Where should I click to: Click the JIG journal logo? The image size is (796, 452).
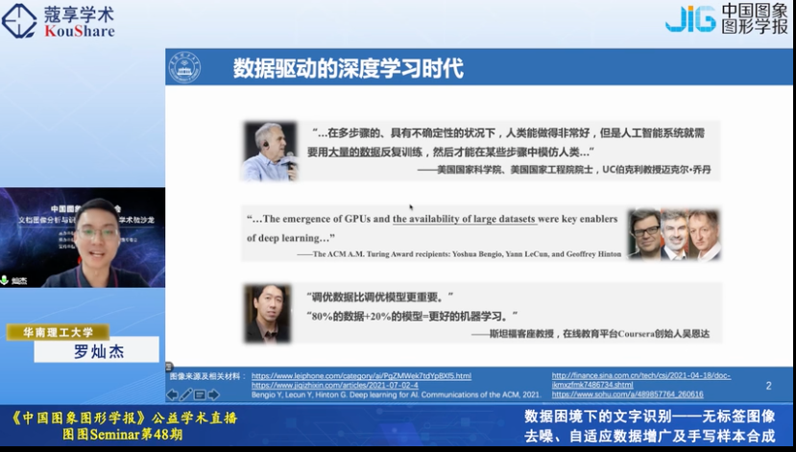(x=726, y=19)
